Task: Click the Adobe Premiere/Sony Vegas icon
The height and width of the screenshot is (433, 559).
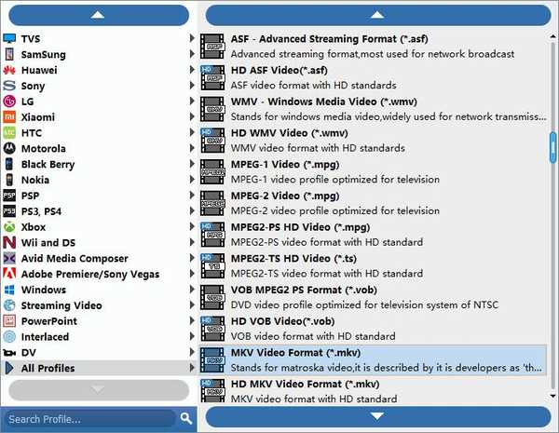Action: click(x=9, y=274)
